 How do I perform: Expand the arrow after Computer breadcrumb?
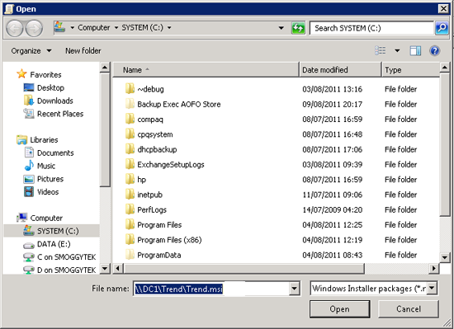pyautogui.click(x=116, y=28)
